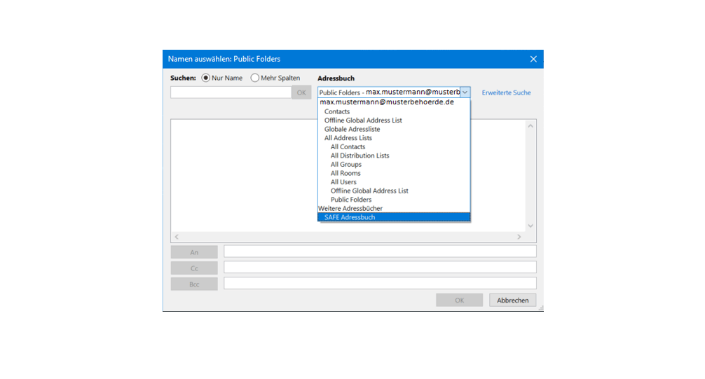The image size is (705, 379).
Task: Select the Contacts address book
Action: pyautogui.click(x=337, y=111)
